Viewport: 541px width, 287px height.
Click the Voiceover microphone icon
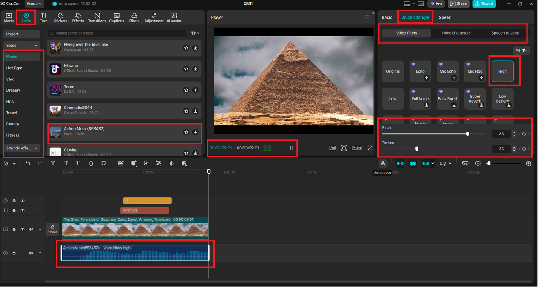point(383,163)
